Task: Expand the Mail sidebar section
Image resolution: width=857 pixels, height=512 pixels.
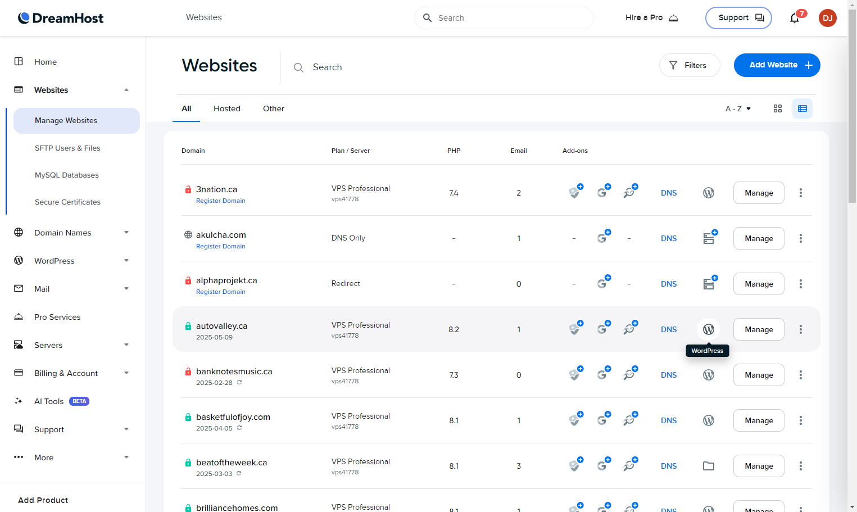Action: tap(126, 289)
